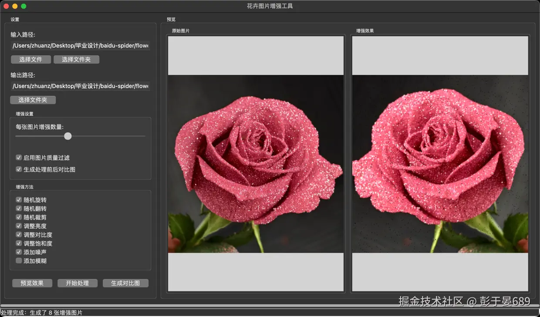This screenshot has height=317, width=540.
Task: Click the 输出路径 label
Action: tap(23, 75)
